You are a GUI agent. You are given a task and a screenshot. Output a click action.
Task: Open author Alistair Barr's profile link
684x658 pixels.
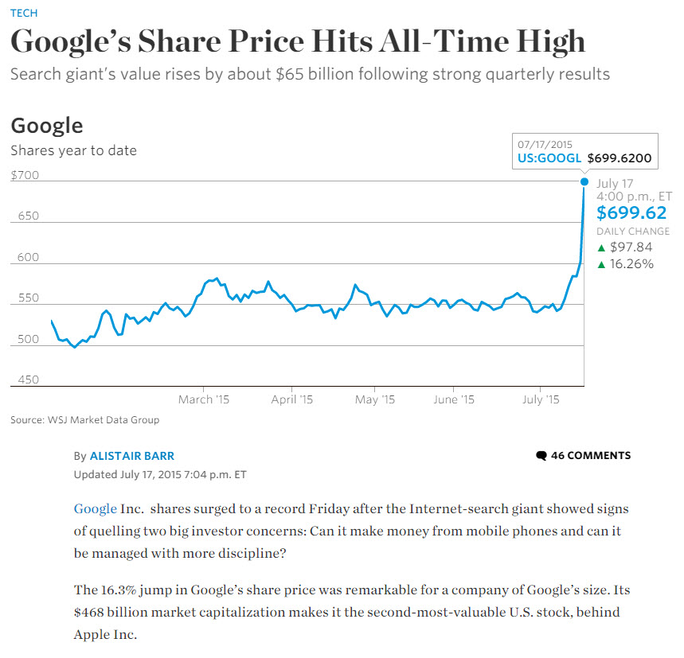(x=131, y=456)
